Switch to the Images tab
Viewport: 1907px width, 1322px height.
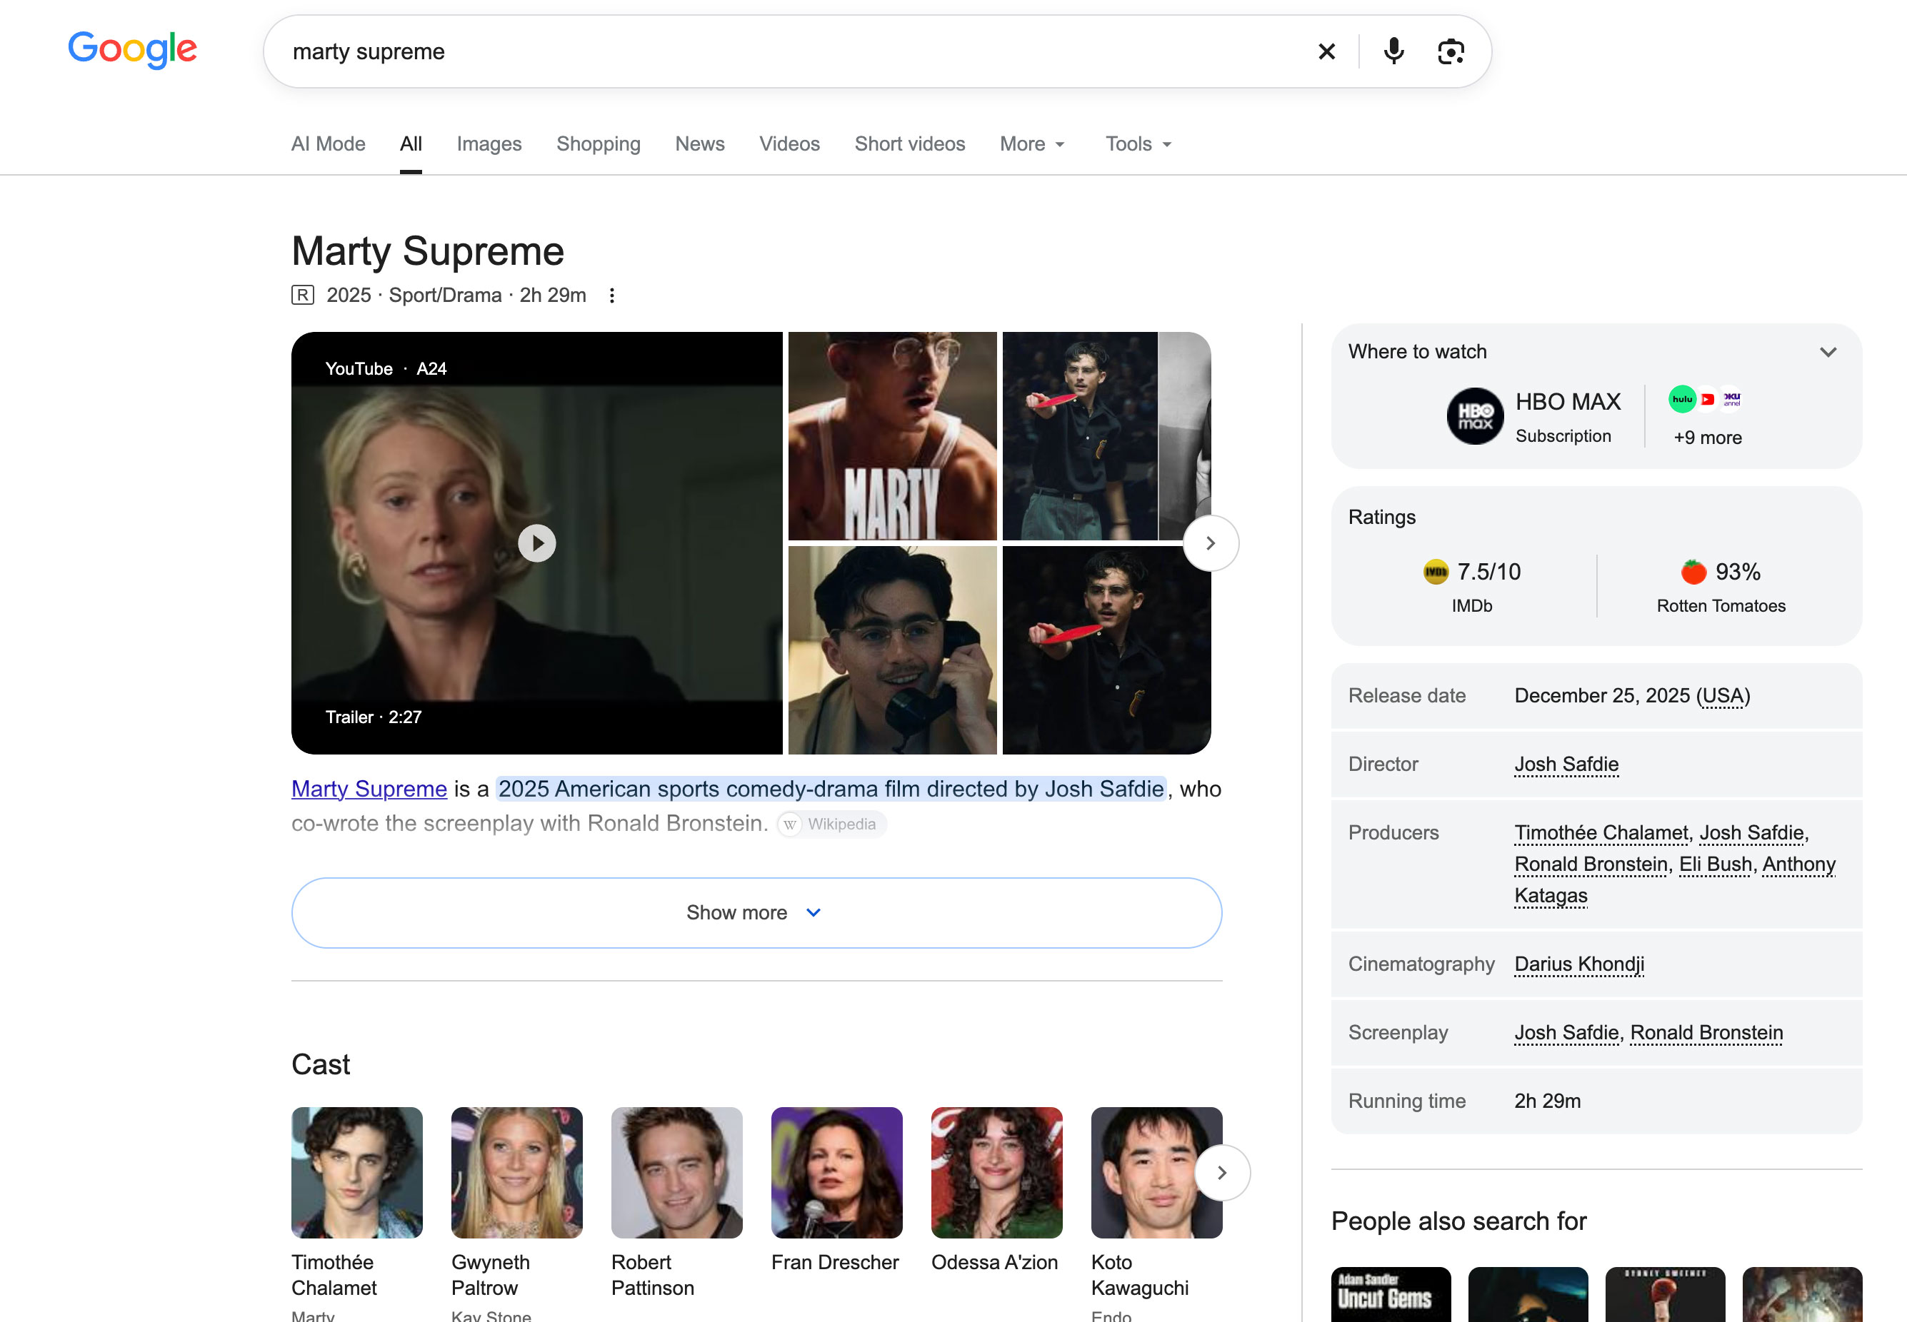coord(489,144)
